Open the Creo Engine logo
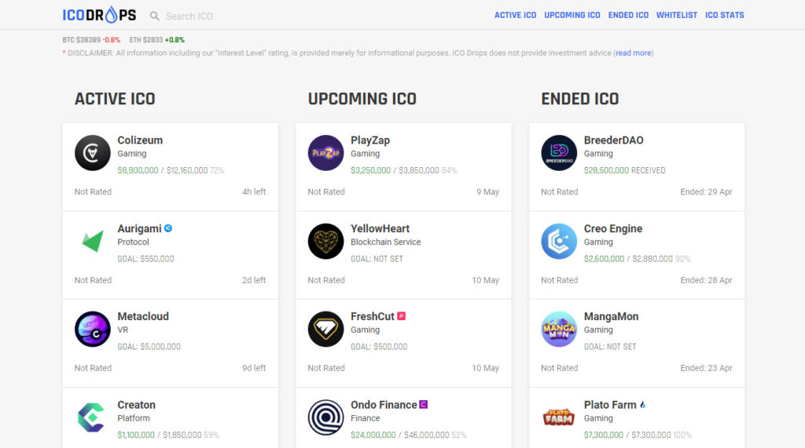Screen dimensions: 805x448 coord(559,241)
